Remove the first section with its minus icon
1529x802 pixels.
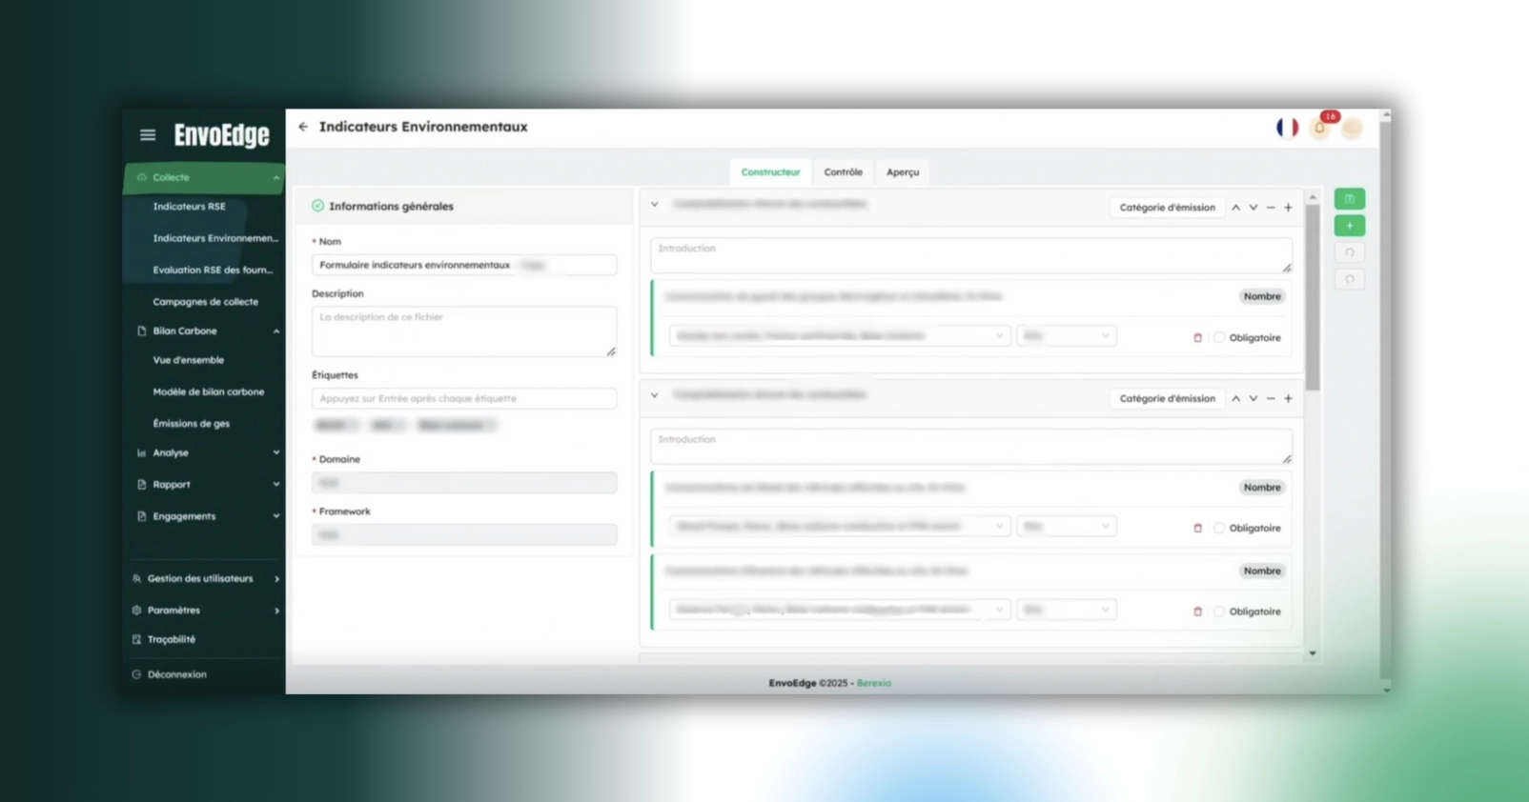coord(1271,208)
